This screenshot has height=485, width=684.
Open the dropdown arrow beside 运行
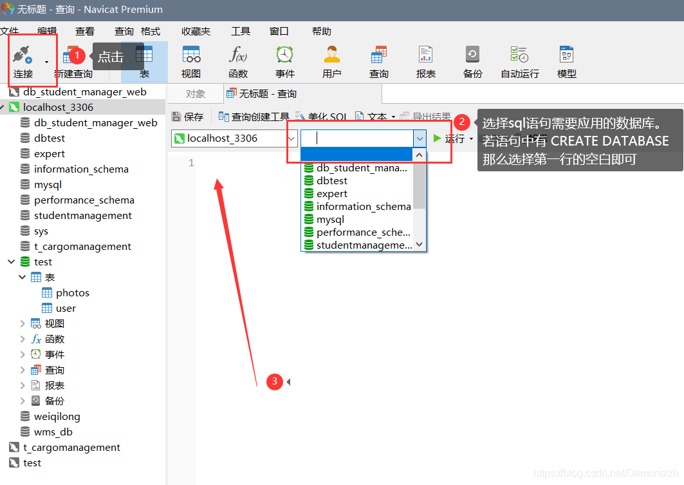pyautogui.click(x=471, y=139)
